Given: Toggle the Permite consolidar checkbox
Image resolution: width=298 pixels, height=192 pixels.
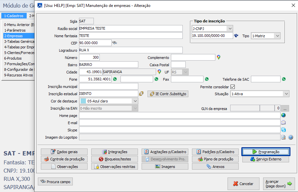Looking at the screenshot, I should [x=232, y=87].
